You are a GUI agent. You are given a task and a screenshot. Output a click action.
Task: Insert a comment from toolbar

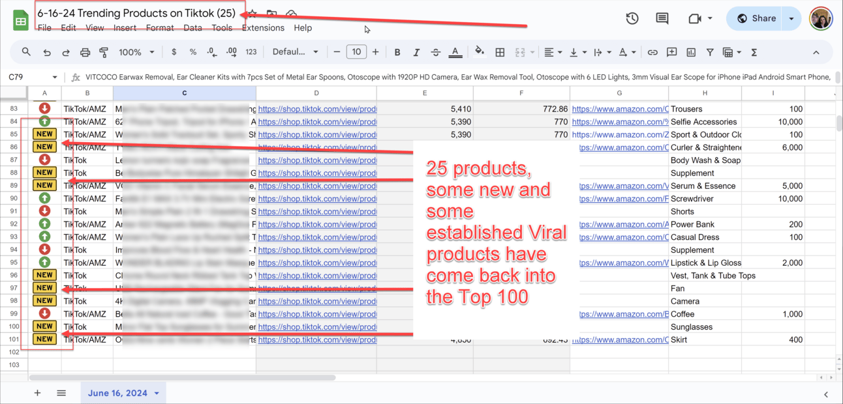pyautogui.click(x=671, y=52)
